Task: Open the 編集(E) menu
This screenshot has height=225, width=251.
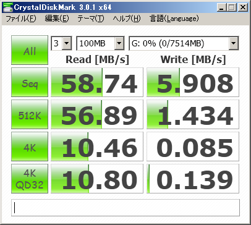Action: pos(57,19)
